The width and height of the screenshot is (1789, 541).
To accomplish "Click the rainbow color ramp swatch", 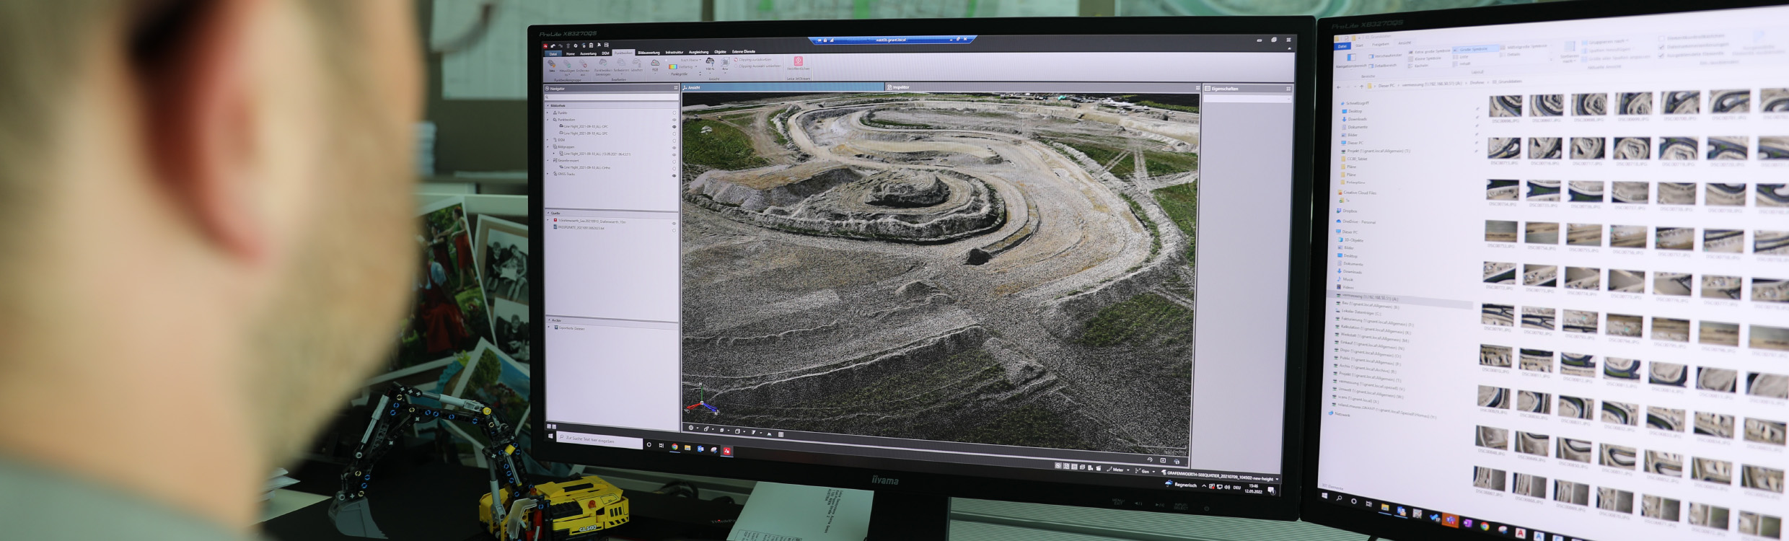I will 673,67.
